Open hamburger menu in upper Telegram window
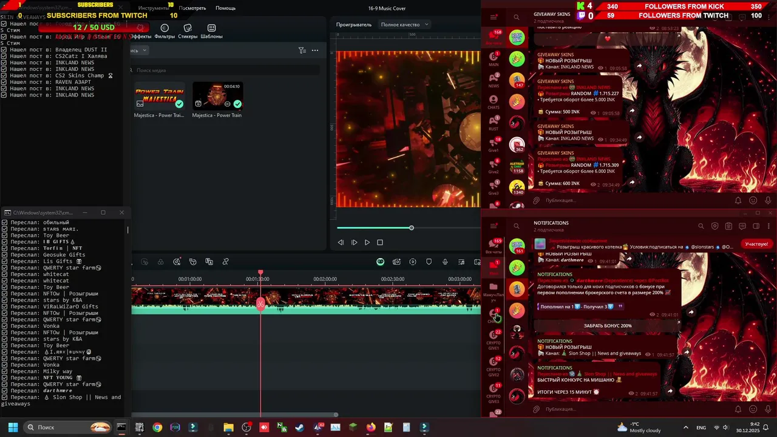This screenshot has height=437, width=777. pyautogui.click(x=494, y=17)
